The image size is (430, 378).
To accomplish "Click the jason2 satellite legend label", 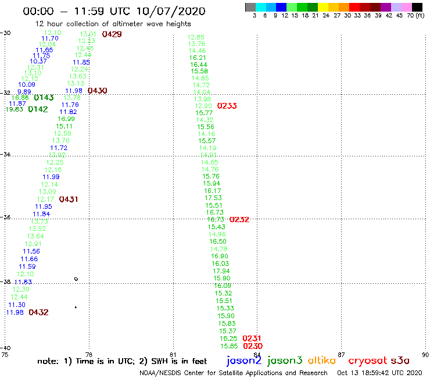I will tap(244, 361).
